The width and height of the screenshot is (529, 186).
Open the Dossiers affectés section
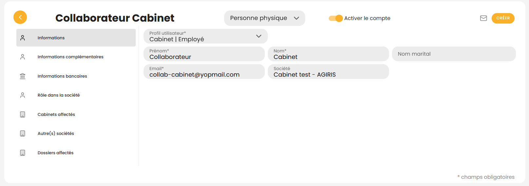click(x=55, y=153)
